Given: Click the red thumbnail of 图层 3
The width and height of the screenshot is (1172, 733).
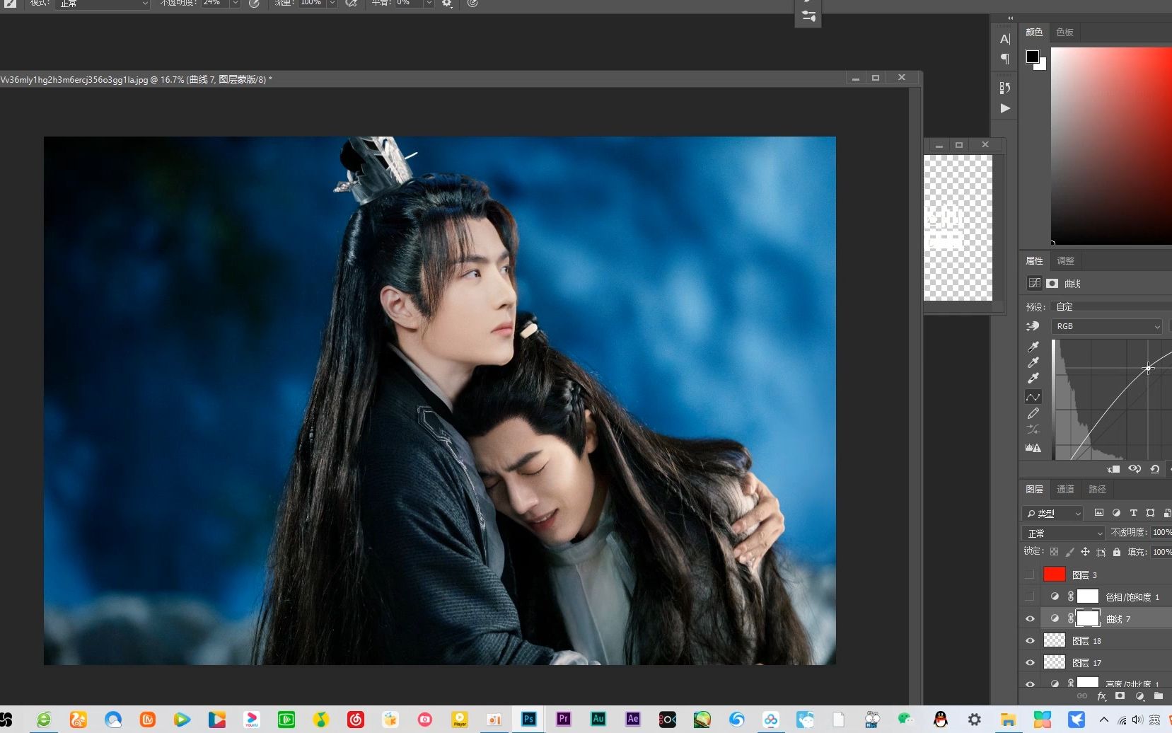Looking at the screenshot, I should click(1054, 575).
